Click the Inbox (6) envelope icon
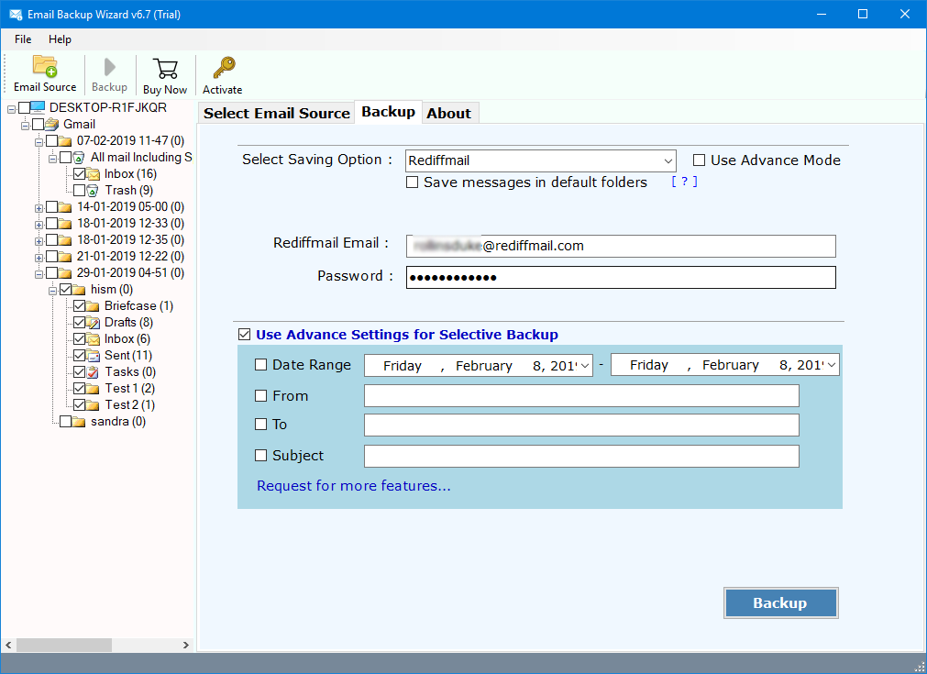The width and height of the screenshot is (927, 674). click(x=93, y=339)
